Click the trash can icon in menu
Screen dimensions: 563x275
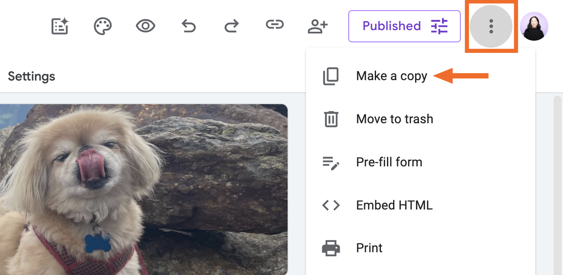click(331, 119)
